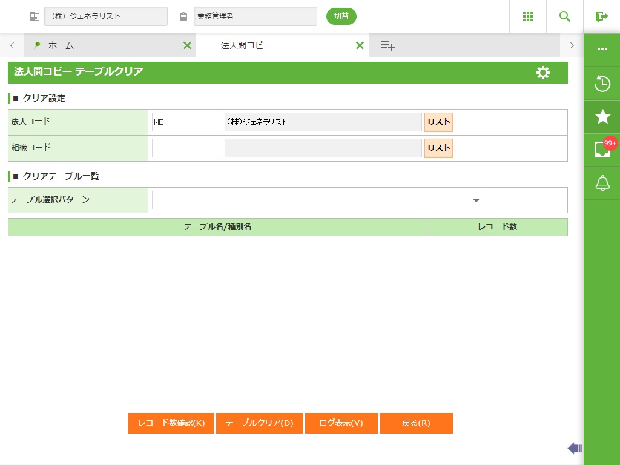This screenshot has height=465, width=620.
Task: Click the three-dots more icon in sidebar
Action: 602,50
